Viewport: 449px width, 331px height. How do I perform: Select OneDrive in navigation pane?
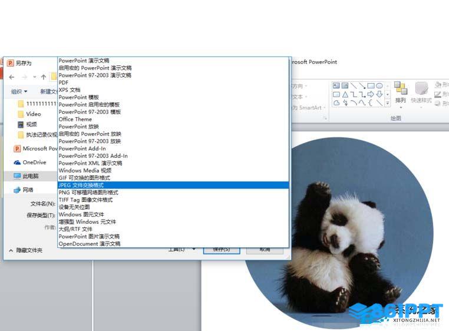point(30,163)
